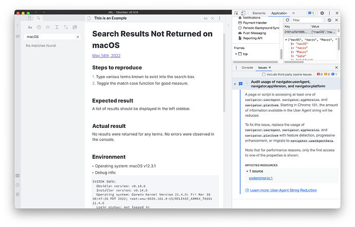The image size is (355, 227).
Task: Open drawer more options dots
Action: tap(236, 68)
